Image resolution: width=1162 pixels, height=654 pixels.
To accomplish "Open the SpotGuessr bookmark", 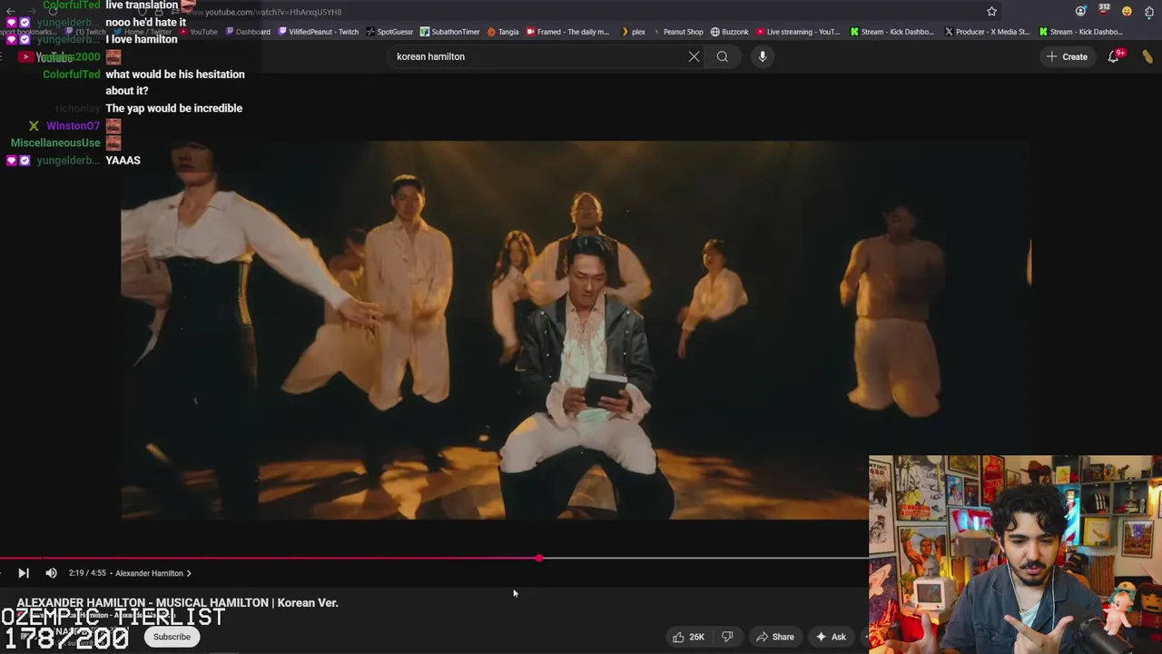I will click(389, 32).
